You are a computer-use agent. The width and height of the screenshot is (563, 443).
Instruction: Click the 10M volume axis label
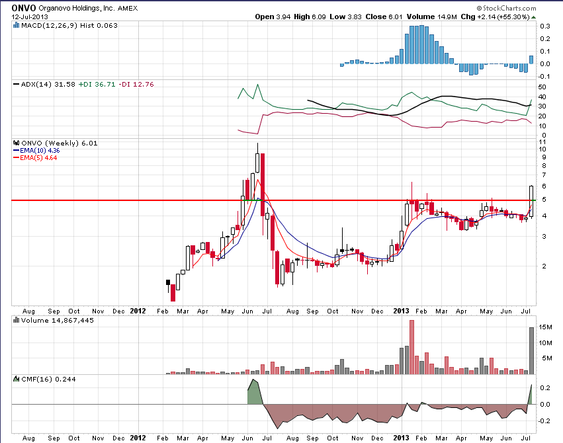[x=545, y=343]
